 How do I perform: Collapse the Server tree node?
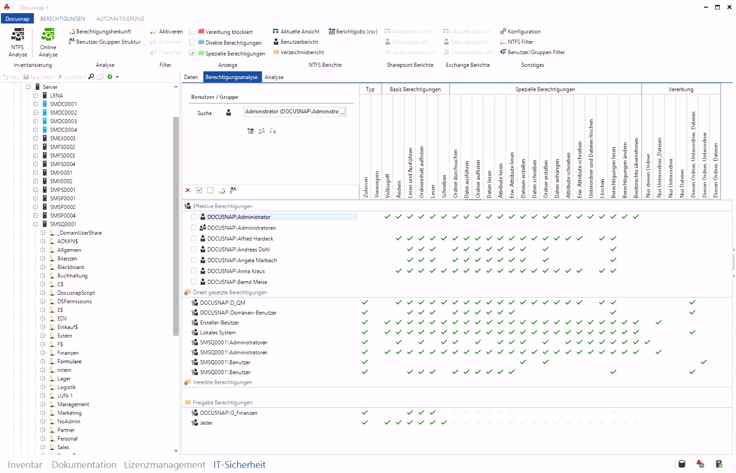(28, 87)
